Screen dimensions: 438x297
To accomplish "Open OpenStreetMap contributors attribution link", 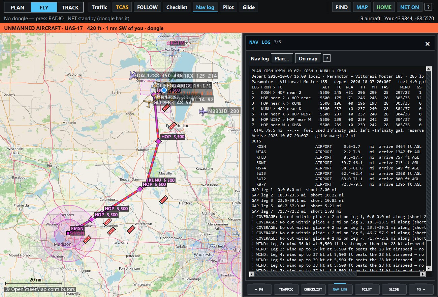I will 40,289.
